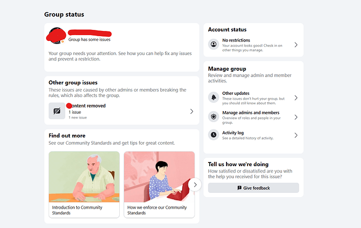Click the Give feedback button
This screenshot has height=228, width=361.
pyautogui.click(x=253, y=188)
